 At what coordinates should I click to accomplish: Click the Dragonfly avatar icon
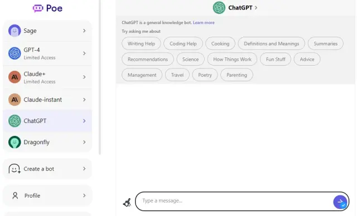point(15,142)
